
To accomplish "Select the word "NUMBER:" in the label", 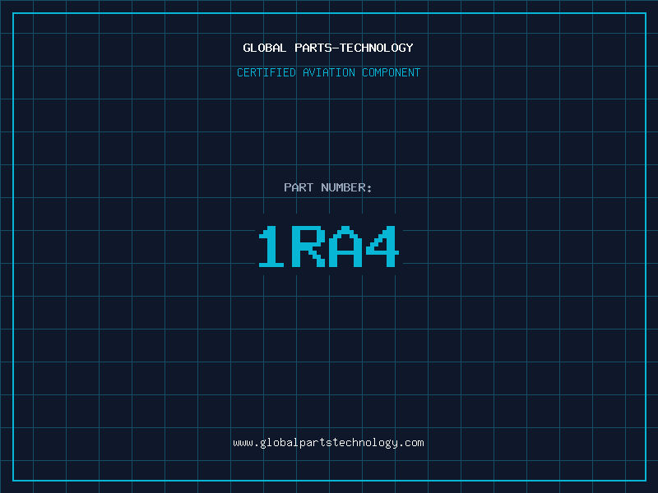I will pos(346,187).
